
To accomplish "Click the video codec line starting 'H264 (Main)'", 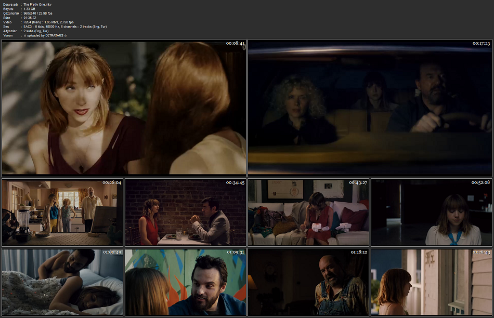I will point(48,22).
